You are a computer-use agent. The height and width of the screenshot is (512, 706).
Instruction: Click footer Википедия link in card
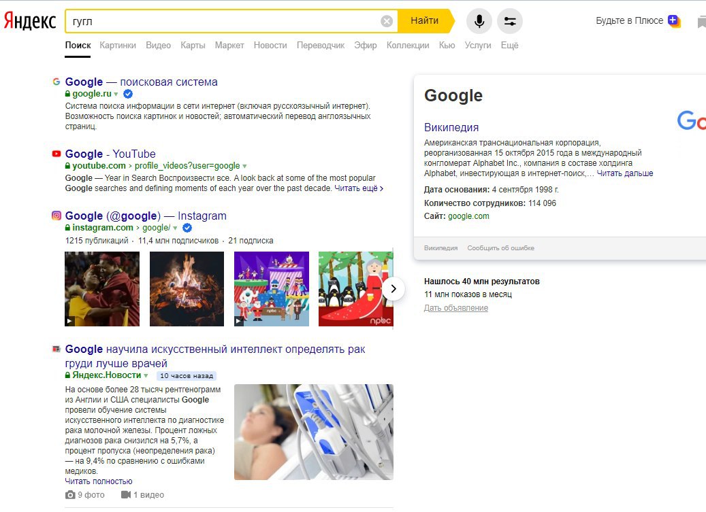coord(440,248)
